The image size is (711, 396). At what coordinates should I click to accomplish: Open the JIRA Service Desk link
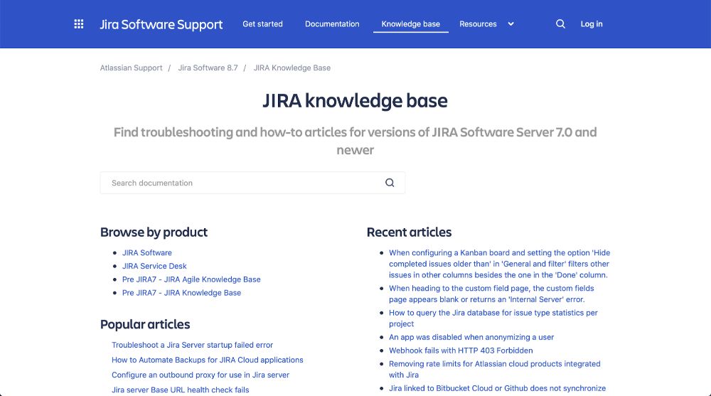pos(154,266)
